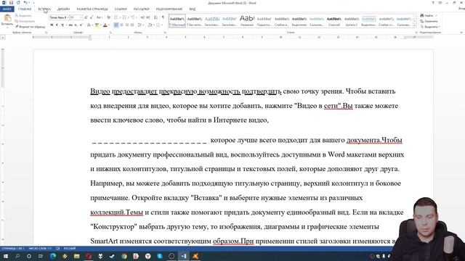Save document via Quick Access floppy icon

coord(12,3)
